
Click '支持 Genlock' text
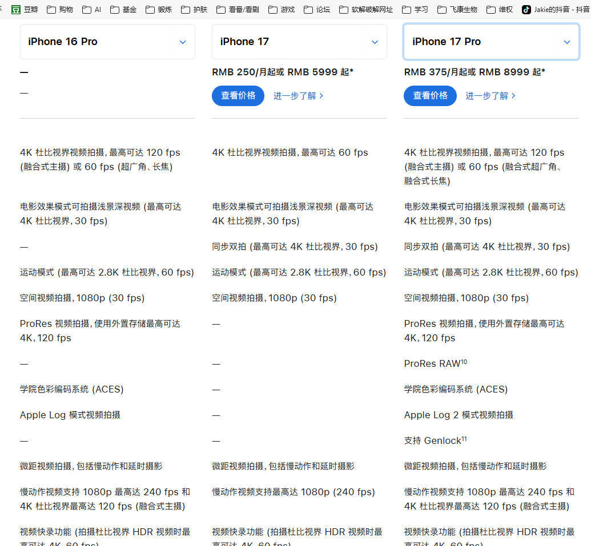(x=433, y=440)
